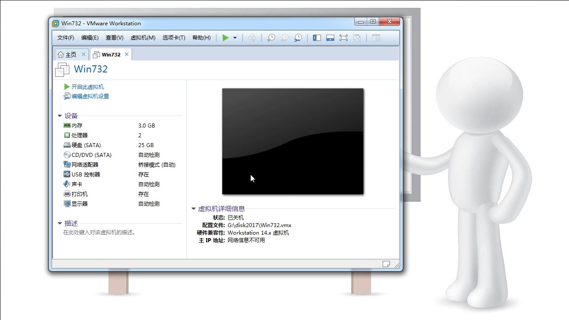Close the Win732 tab
The image size is (569, 320).
point(127,54)
